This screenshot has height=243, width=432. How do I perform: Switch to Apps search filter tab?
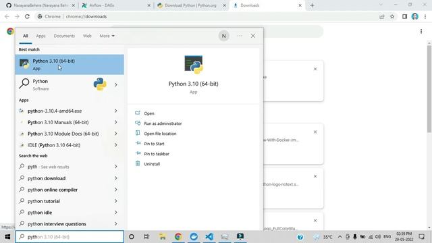click(40, 36)
